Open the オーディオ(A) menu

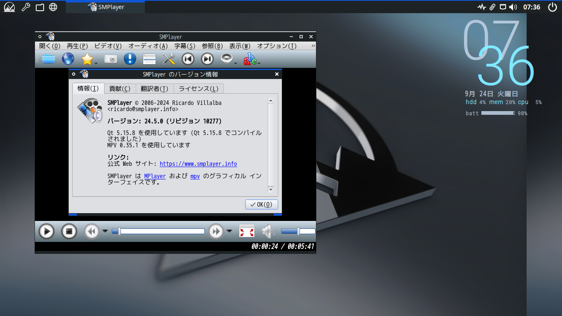coord(148,46)
